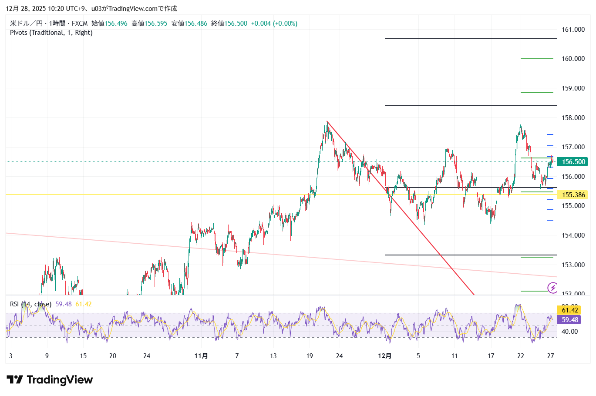596x396 pixels.
Task: Click the yellow 61.42 RSI value label
Action: point(569,310)
